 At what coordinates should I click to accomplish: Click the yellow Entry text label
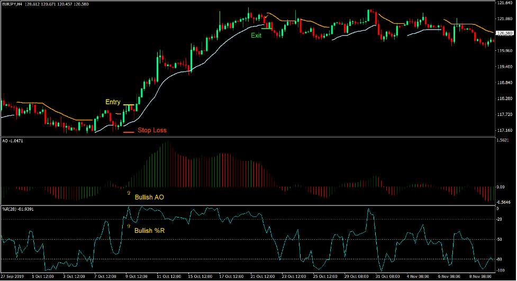113,102
